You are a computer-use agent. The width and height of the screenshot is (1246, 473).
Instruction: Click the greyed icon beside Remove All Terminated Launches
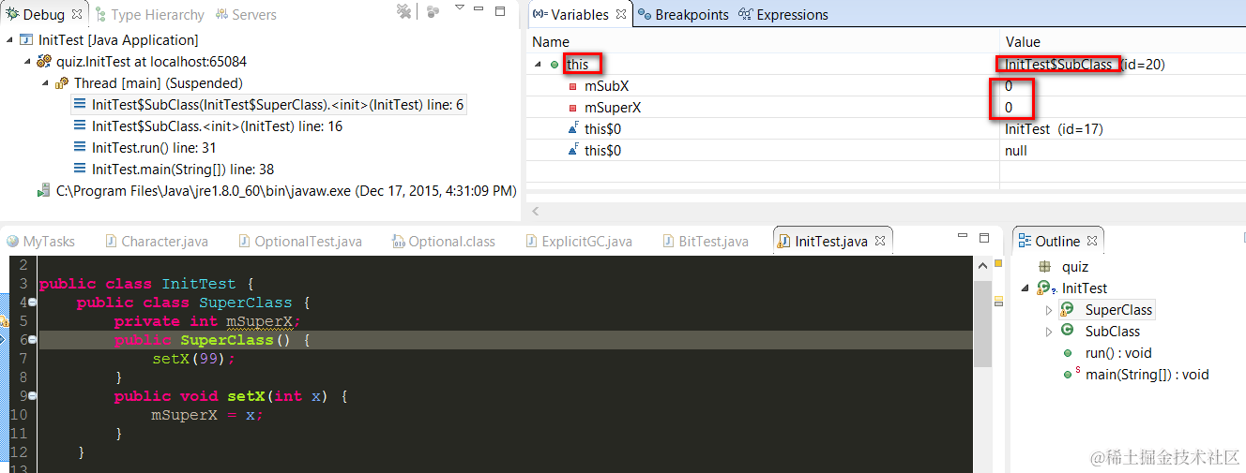tap(433, 11)
